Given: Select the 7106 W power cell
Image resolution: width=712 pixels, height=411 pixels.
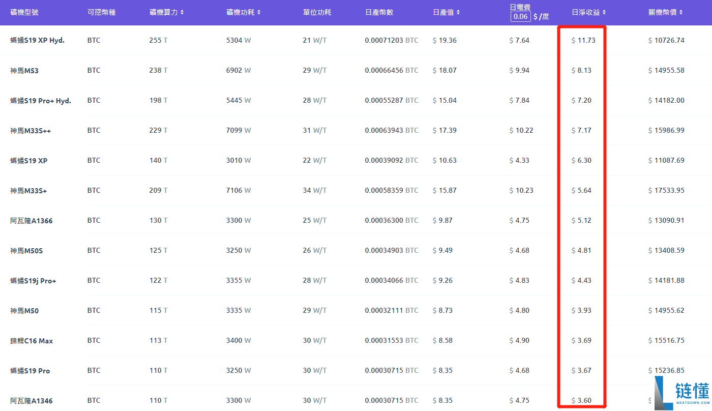Looking at the screenshot, I should point(239,190).
